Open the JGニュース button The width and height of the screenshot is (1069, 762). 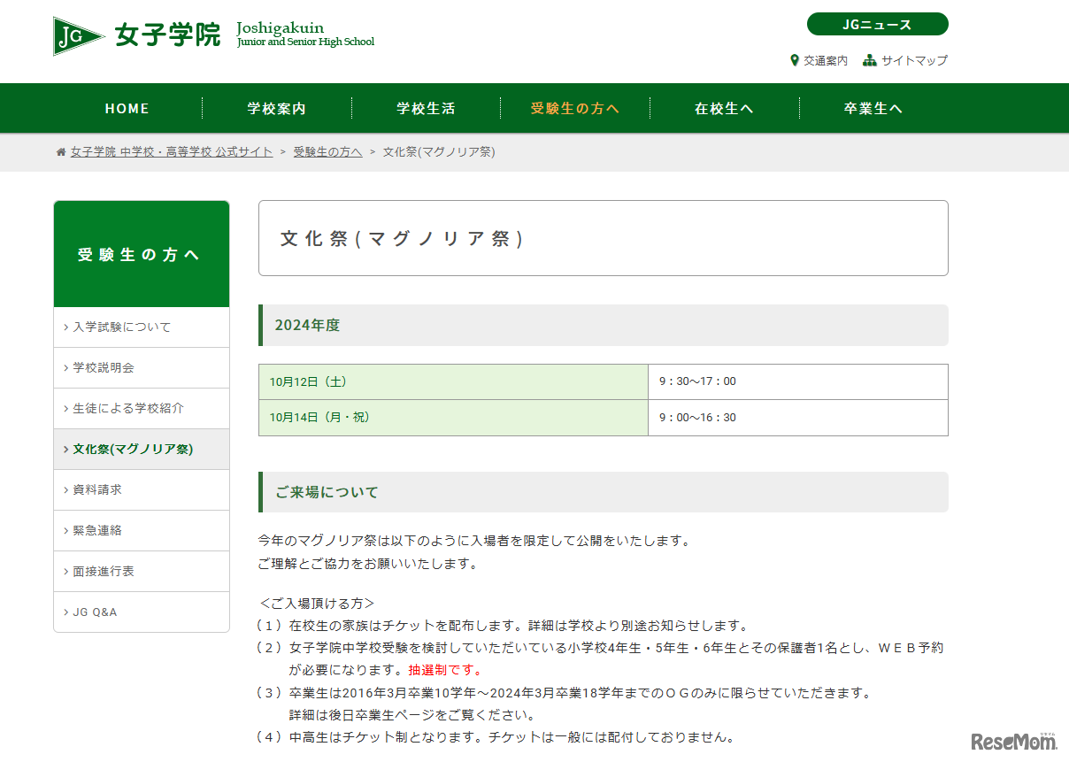(x=877, y=25)
